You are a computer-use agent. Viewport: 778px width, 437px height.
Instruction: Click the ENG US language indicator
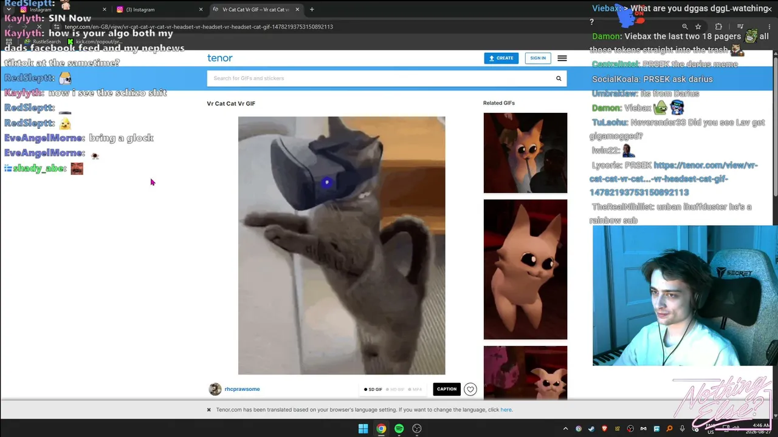tap(711, 429)
